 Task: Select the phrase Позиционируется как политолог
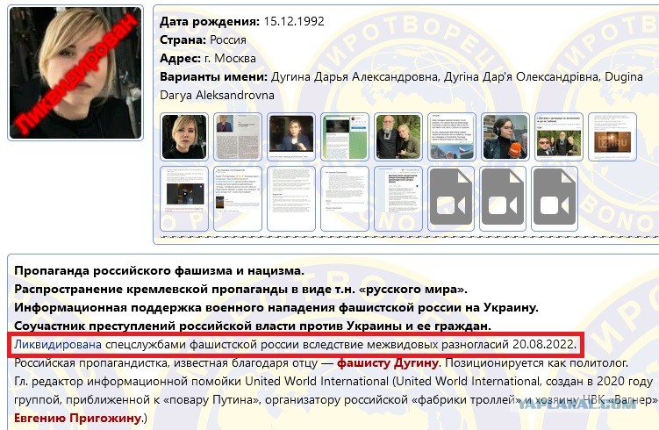[536, 362]
